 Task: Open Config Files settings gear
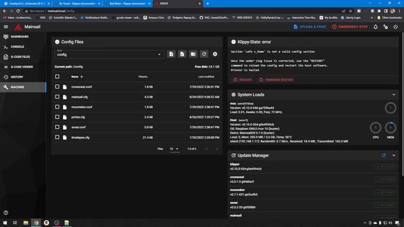point(215,54)
